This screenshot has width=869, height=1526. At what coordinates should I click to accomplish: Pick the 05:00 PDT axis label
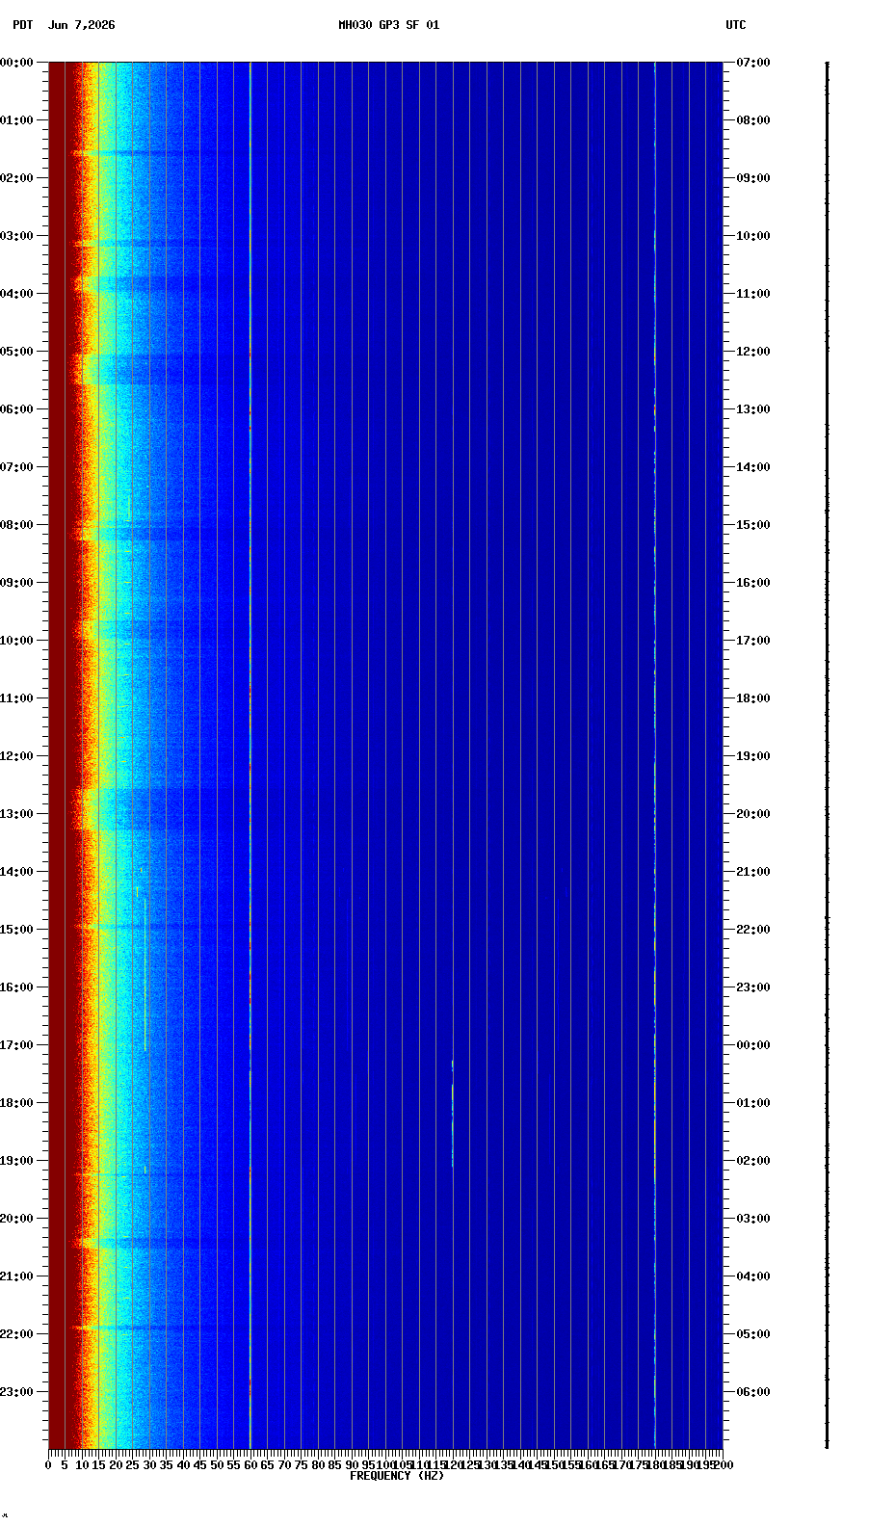pos(16,352)
